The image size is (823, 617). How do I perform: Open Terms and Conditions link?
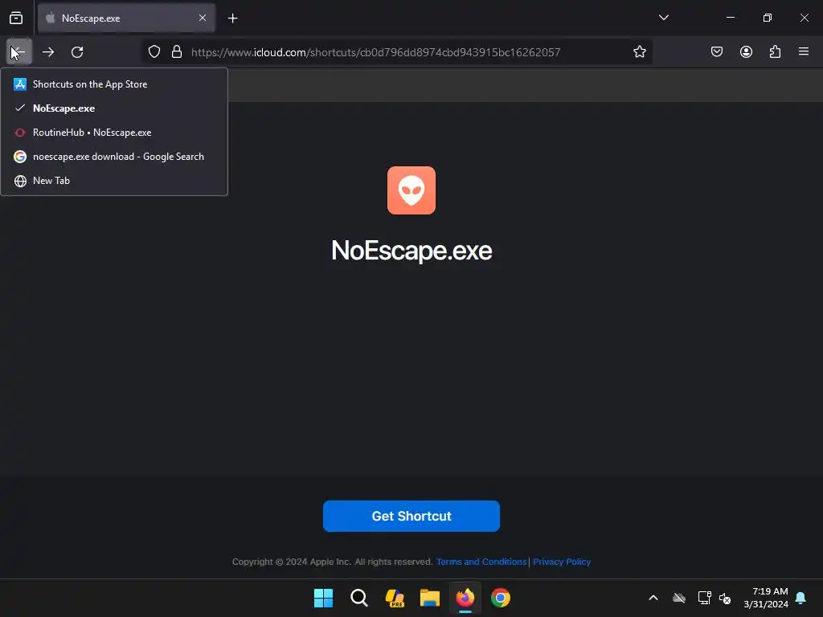click(481, 562)
